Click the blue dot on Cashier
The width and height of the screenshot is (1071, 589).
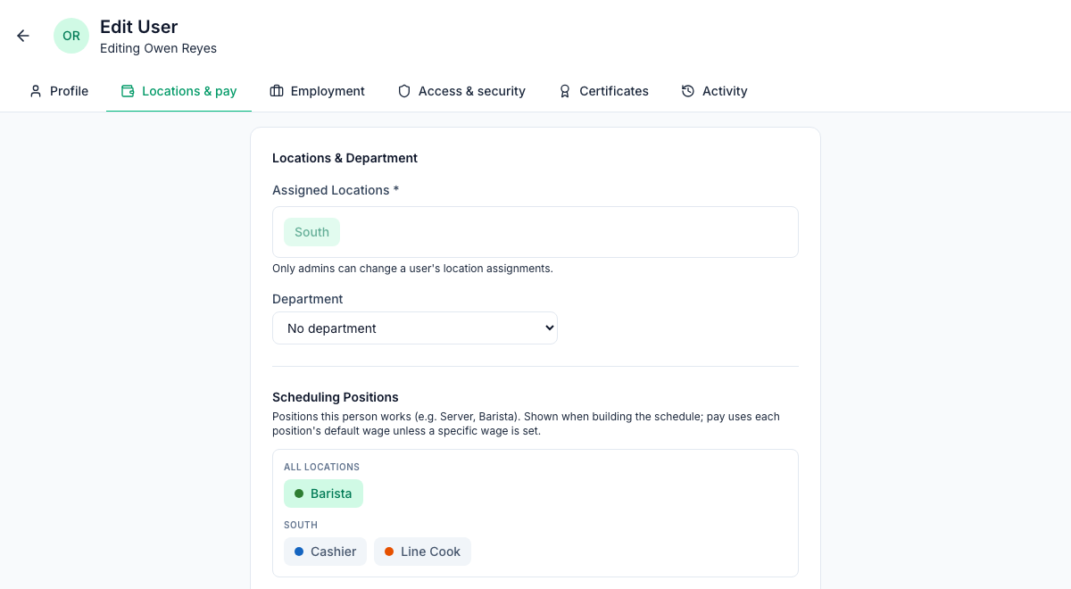click(299, 552)
